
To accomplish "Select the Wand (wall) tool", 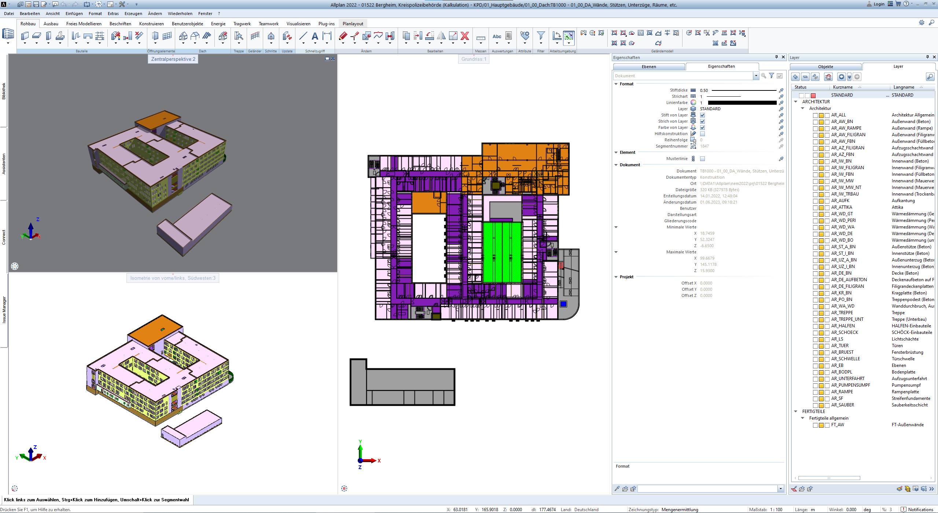I will coord(25,36).
